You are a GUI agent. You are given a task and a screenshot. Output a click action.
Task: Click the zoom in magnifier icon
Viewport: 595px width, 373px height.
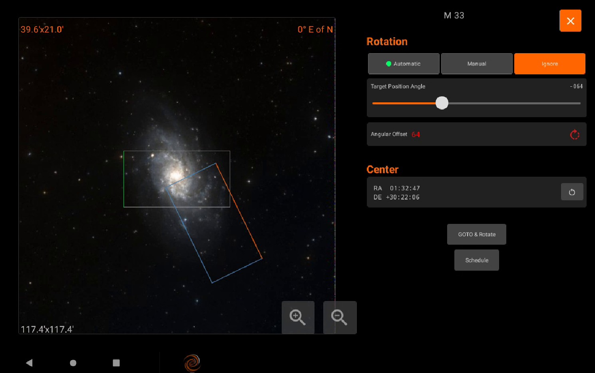coord(298,317)
